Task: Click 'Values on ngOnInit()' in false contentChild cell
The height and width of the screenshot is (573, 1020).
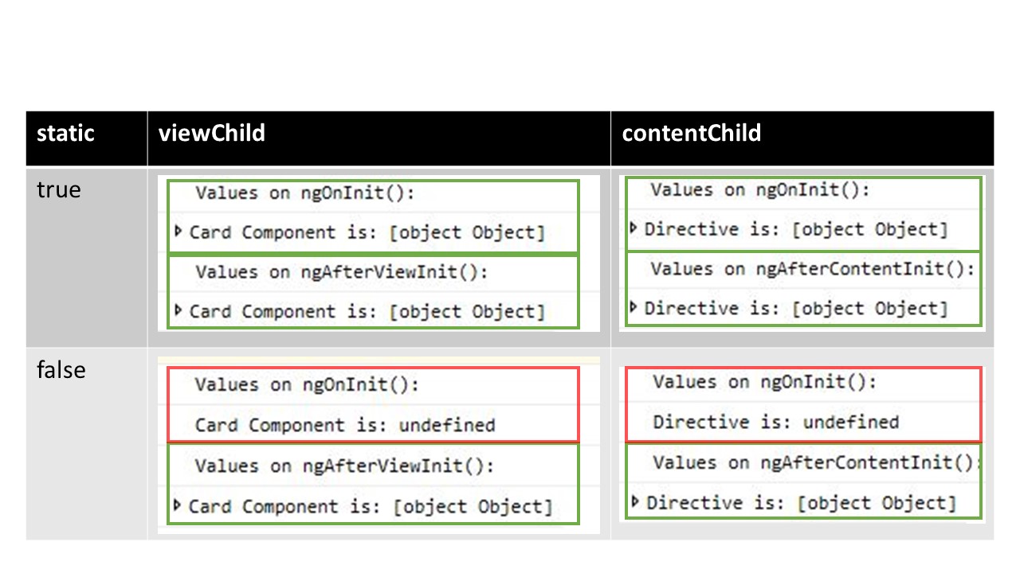Action: 764,382
